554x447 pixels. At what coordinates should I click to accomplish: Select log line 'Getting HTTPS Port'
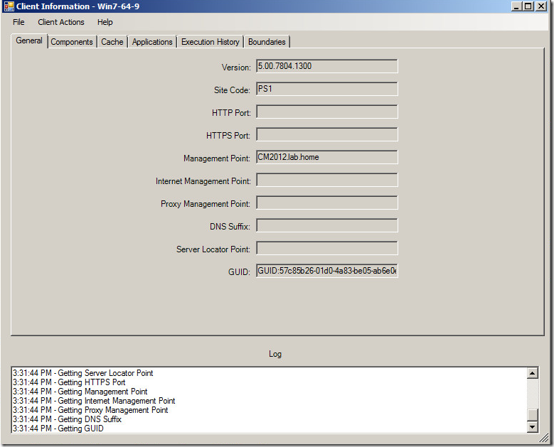(69, 382)
